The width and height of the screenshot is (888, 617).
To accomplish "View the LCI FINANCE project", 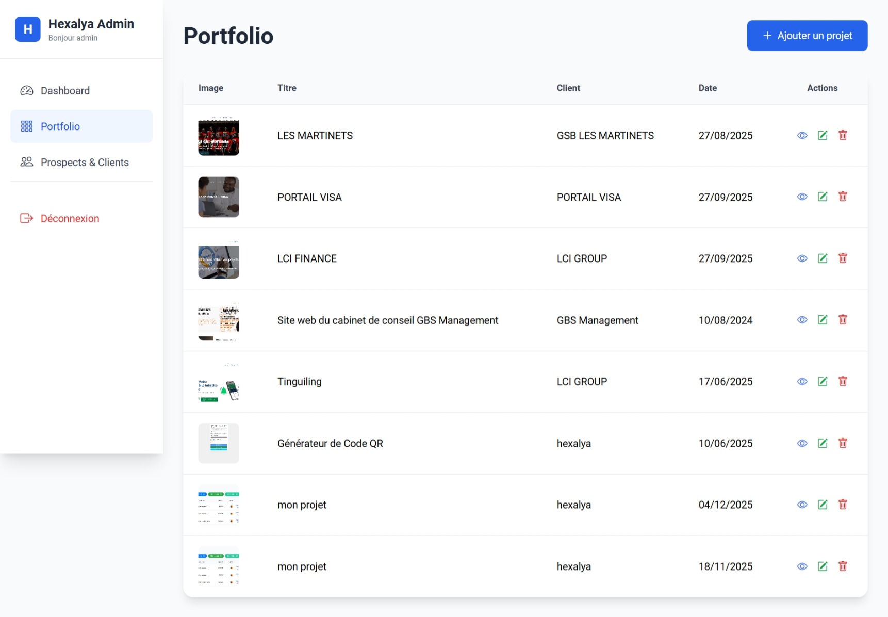I will [802, 258].
